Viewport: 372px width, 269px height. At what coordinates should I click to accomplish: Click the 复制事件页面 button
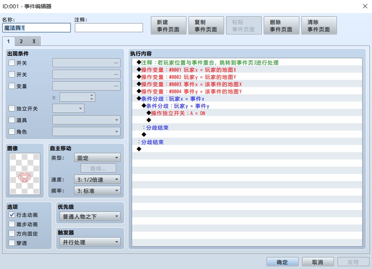tap(206, 25)
